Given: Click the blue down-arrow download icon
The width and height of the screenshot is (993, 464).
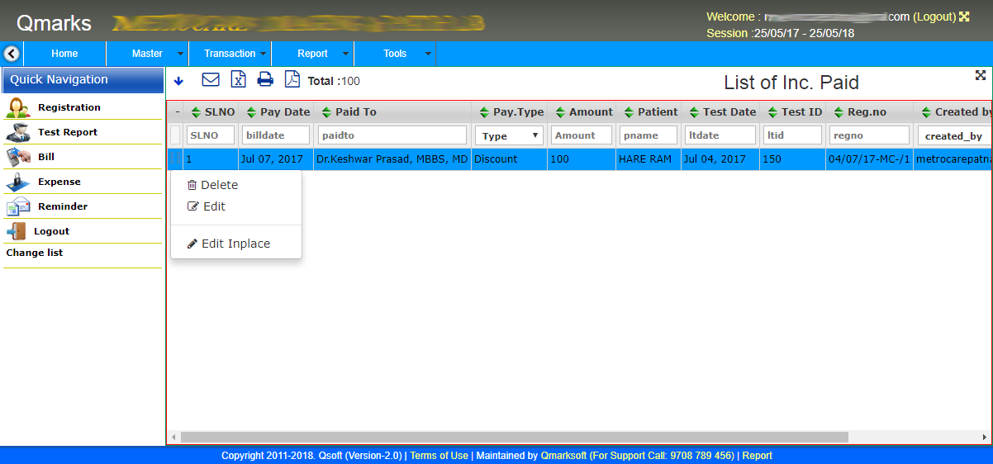Looking at the screenshot, I should click(178, 81).
